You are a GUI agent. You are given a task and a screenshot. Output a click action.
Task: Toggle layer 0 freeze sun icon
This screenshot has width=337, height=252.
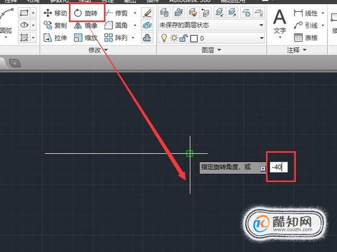pos(173,38)
